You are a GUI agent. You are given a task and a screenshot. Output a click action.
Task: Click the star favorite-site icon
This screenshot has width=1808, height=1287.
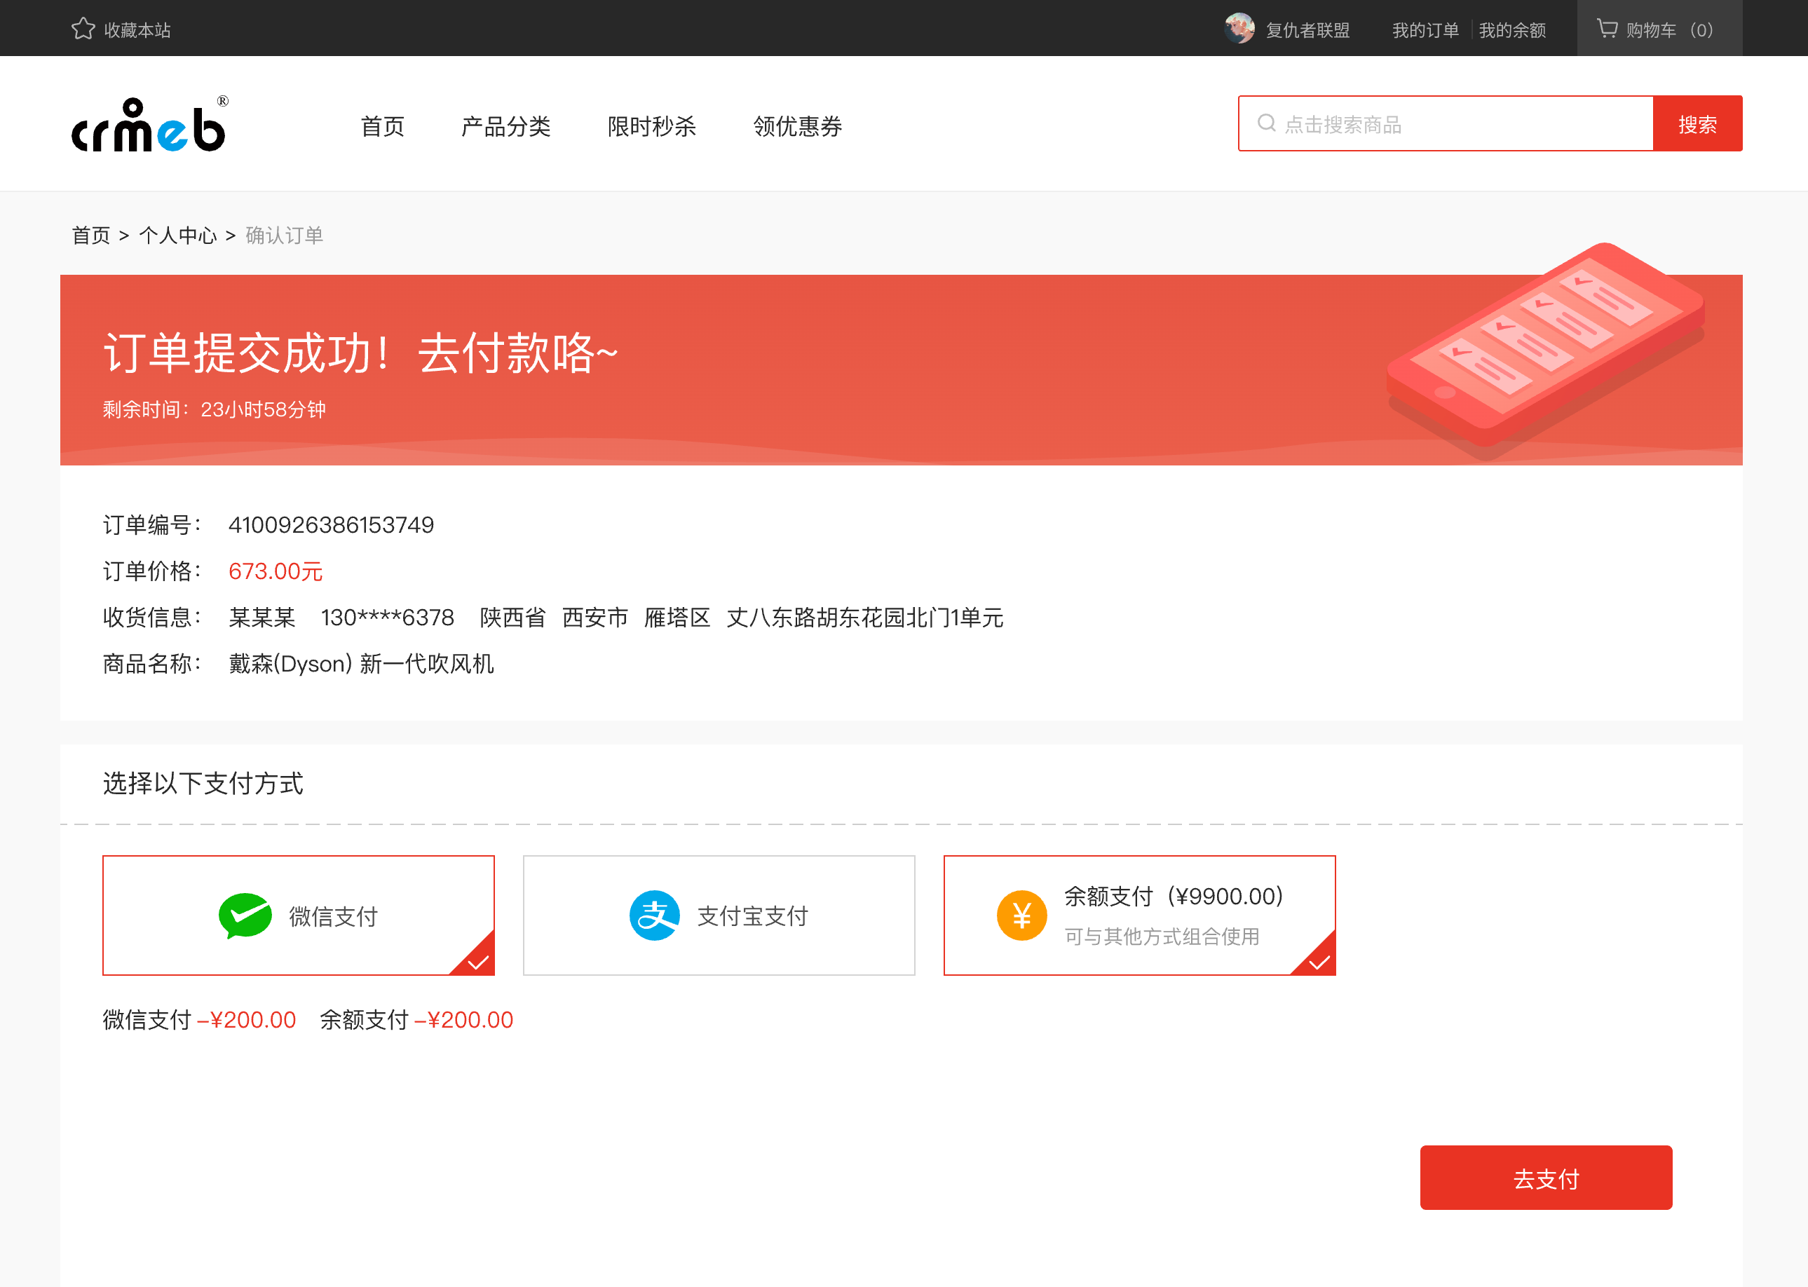coord(83,29)
